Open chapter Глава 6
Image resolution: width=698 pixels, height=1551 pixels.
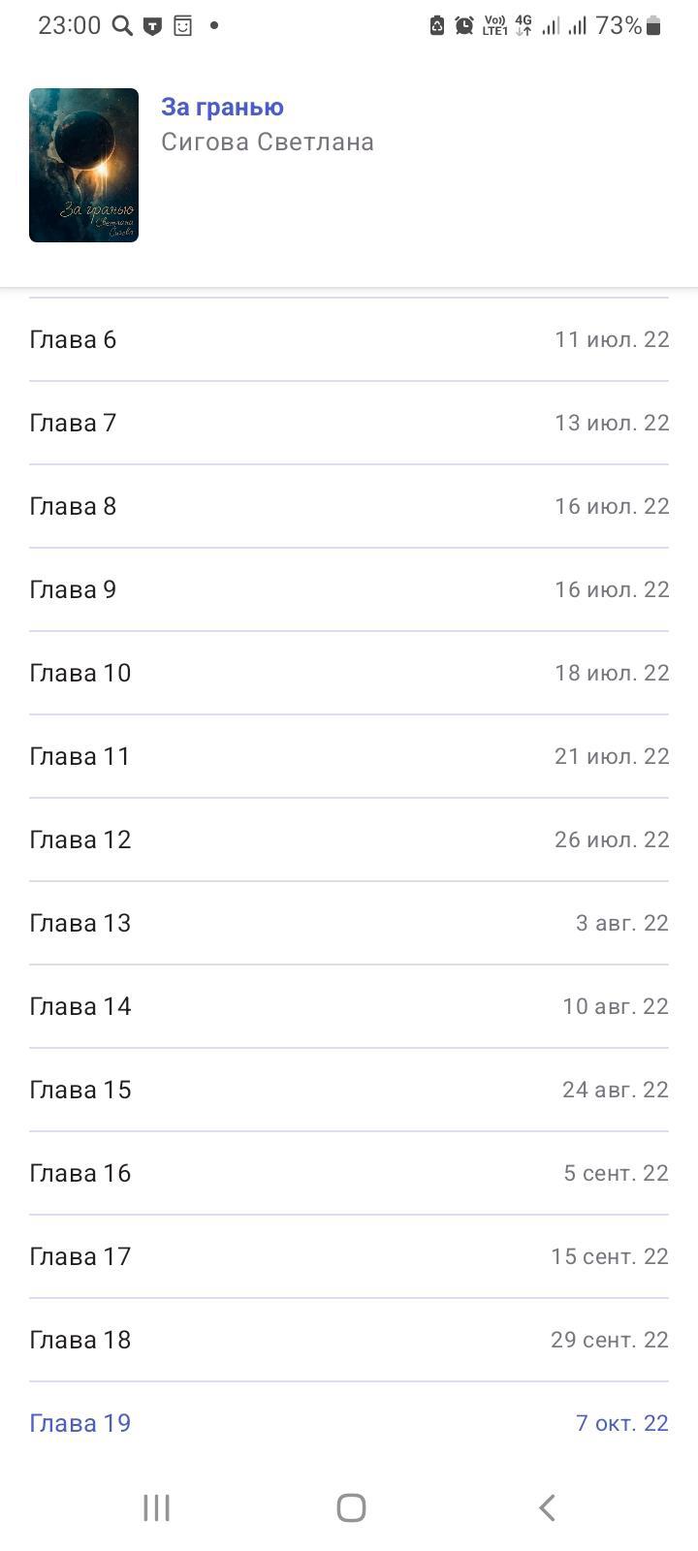[73, 339]
